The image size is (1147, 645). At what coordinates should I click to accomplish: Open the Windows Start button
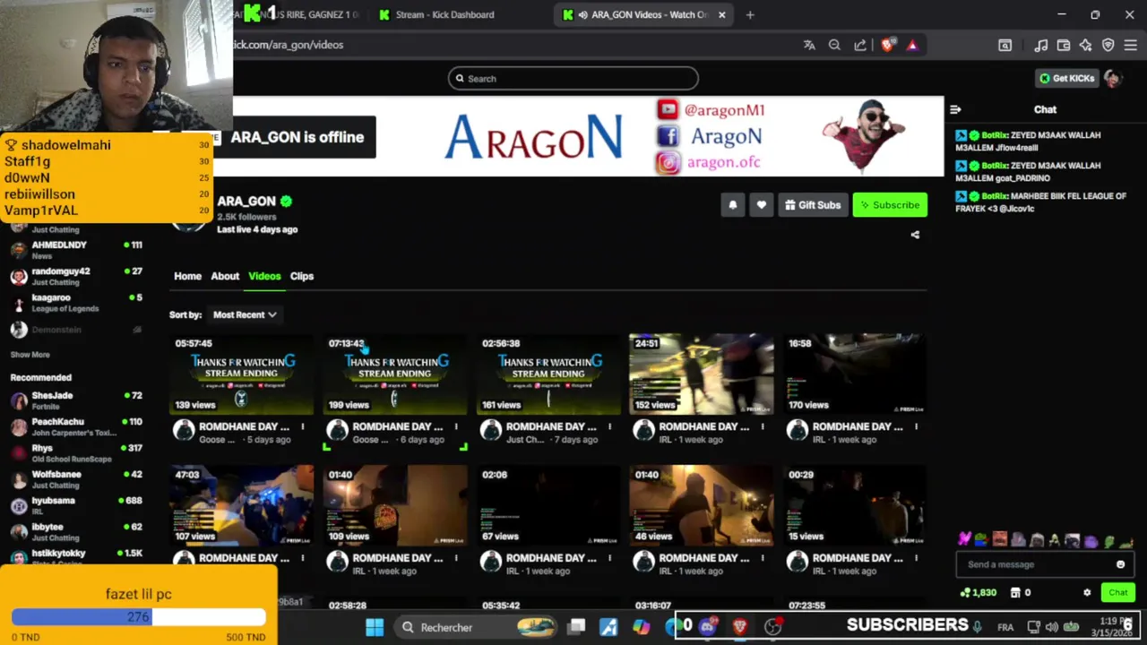point(375,627)
